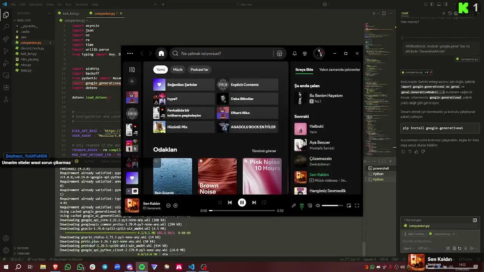Click the Tümünü göster link
This screenshot has width=484, height=272.
[x=264, y=151]
